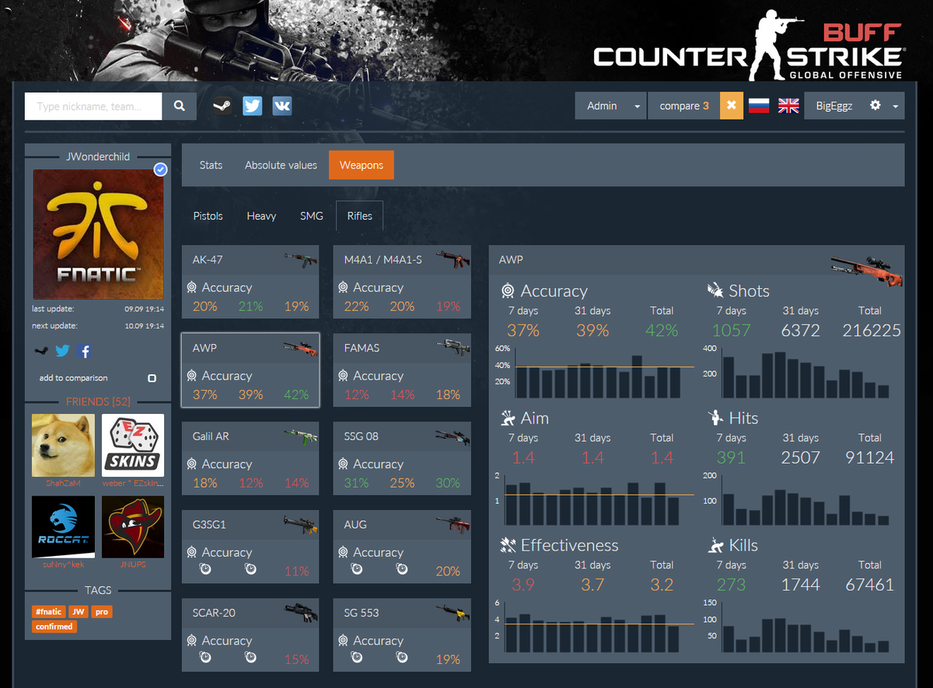
Task: Tick the add to comparison checkbox
Action: tap(152, 378)
